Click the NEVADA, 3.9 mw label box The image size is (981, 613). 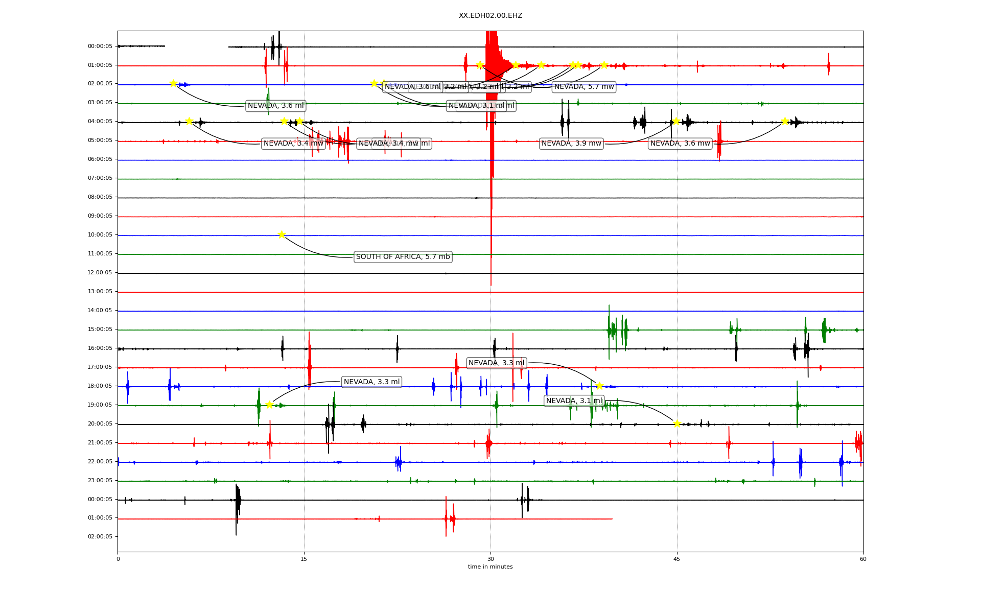tap(571, 144)
